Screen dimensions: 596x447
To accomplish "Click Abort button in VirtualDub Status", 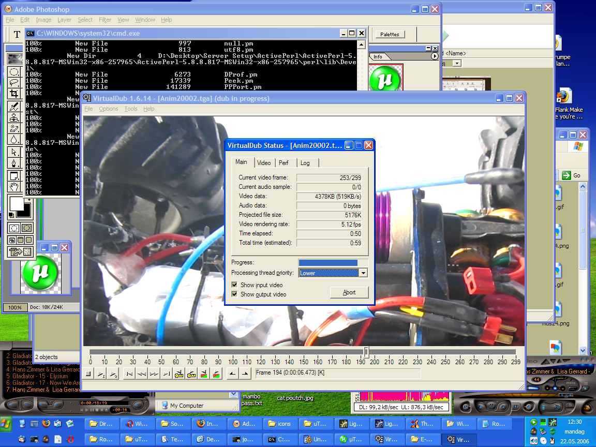I will click(349, 292).
